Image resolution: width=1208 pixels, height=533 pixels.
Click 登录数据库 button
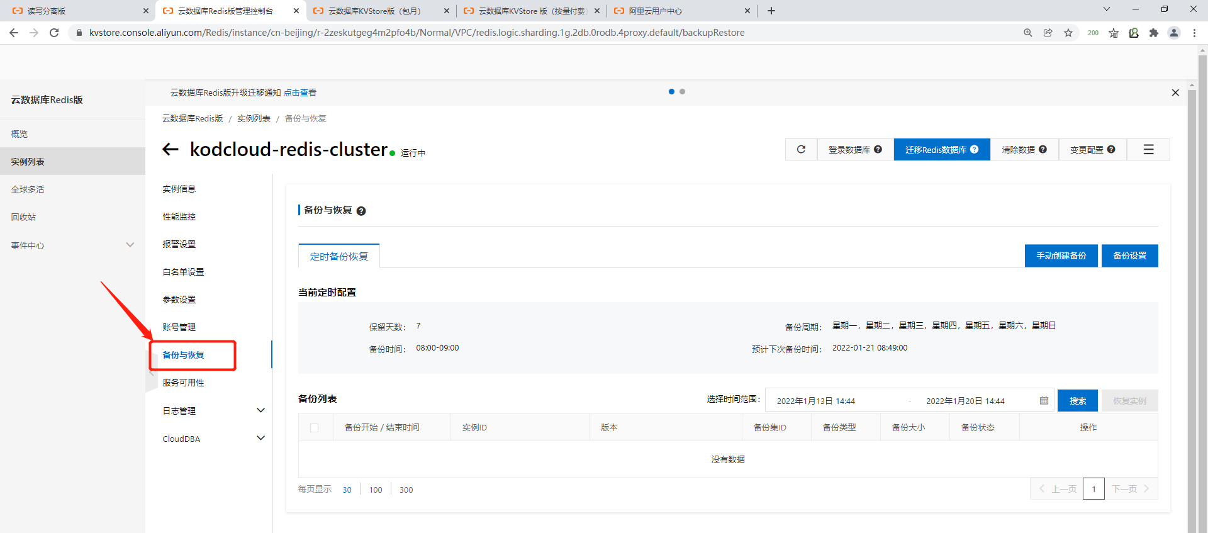(856, 150)
